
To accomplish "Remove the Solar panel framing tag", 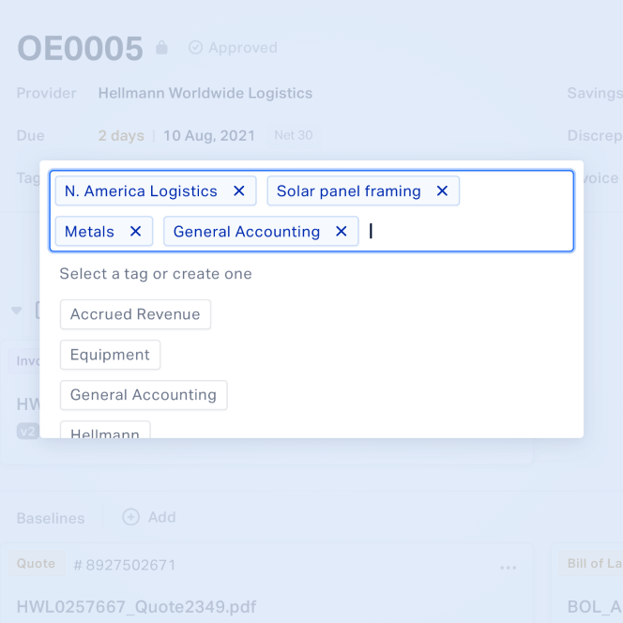I will pyautogui.click(x=442, y=191).
